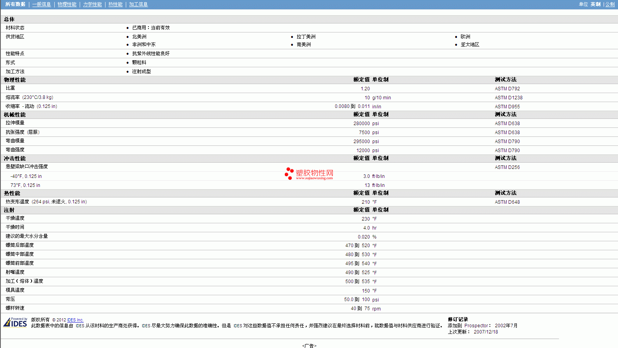This screenshot has width=618, height=348.
Task: Click the 螺杆转速 row label
Action: tap(15, 308)
